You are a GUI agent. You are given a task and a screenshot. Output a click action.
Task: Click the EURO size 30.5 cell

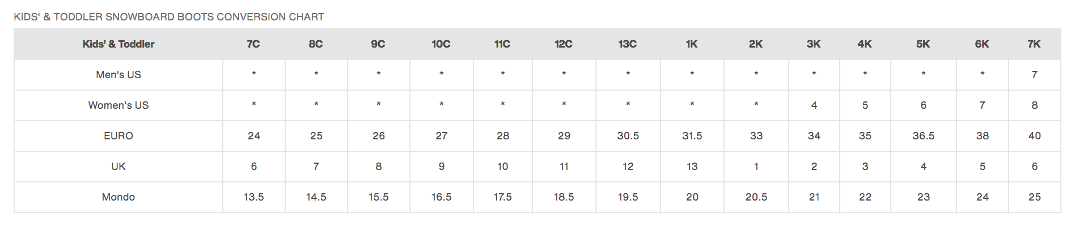click(628, 136)
